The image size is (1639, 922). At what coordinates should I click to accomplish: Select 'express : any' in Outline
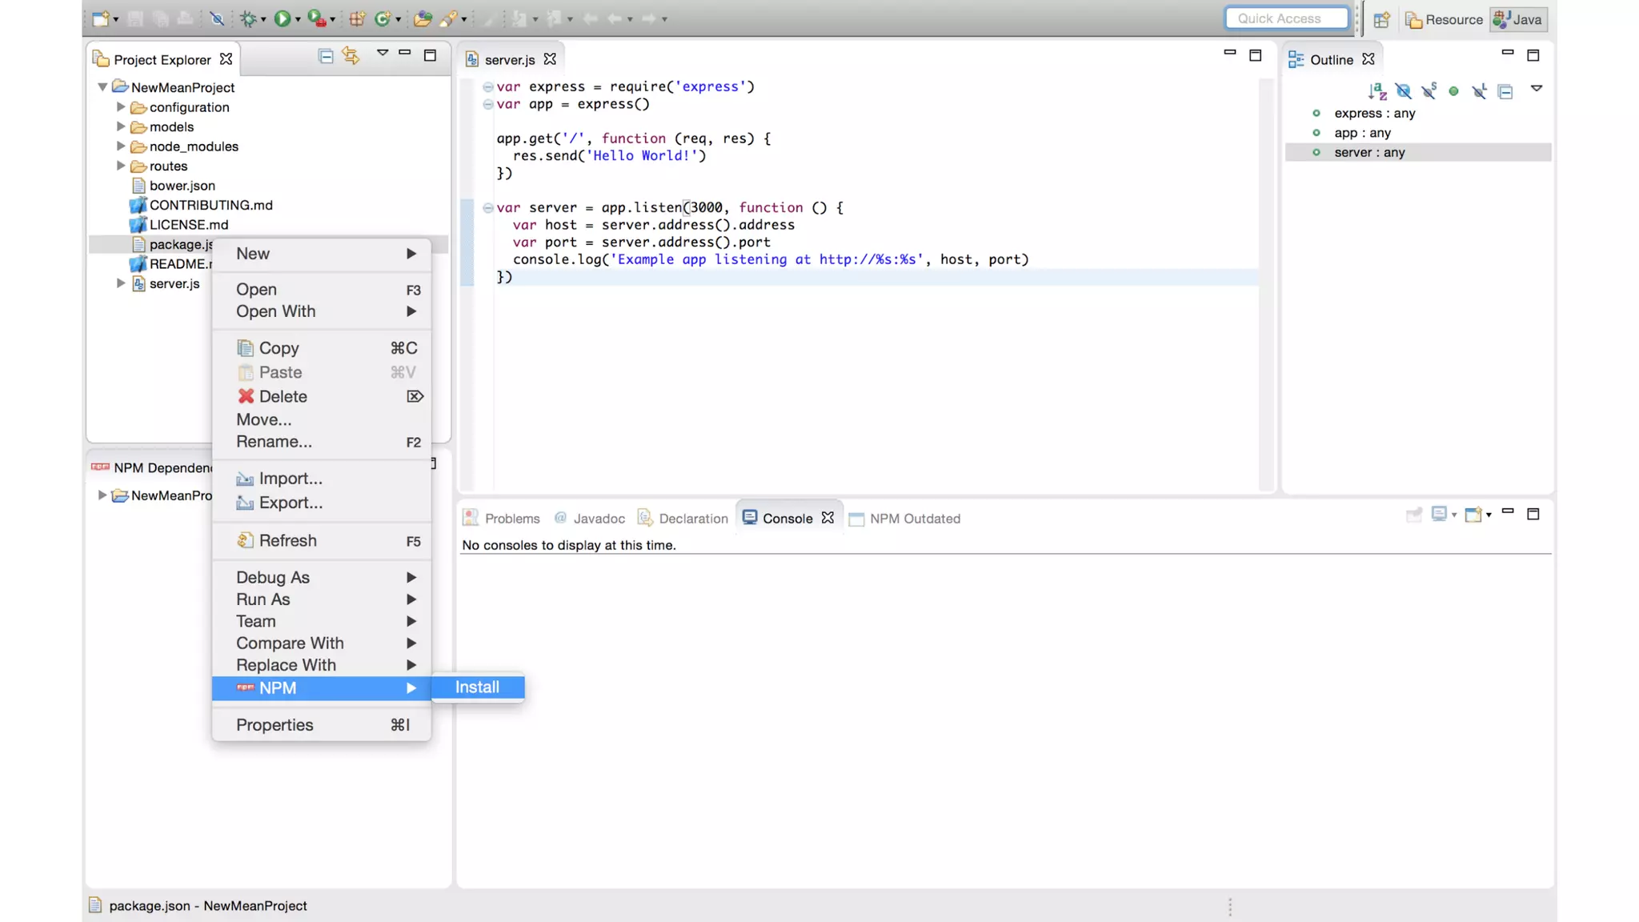pos(1374,113)
